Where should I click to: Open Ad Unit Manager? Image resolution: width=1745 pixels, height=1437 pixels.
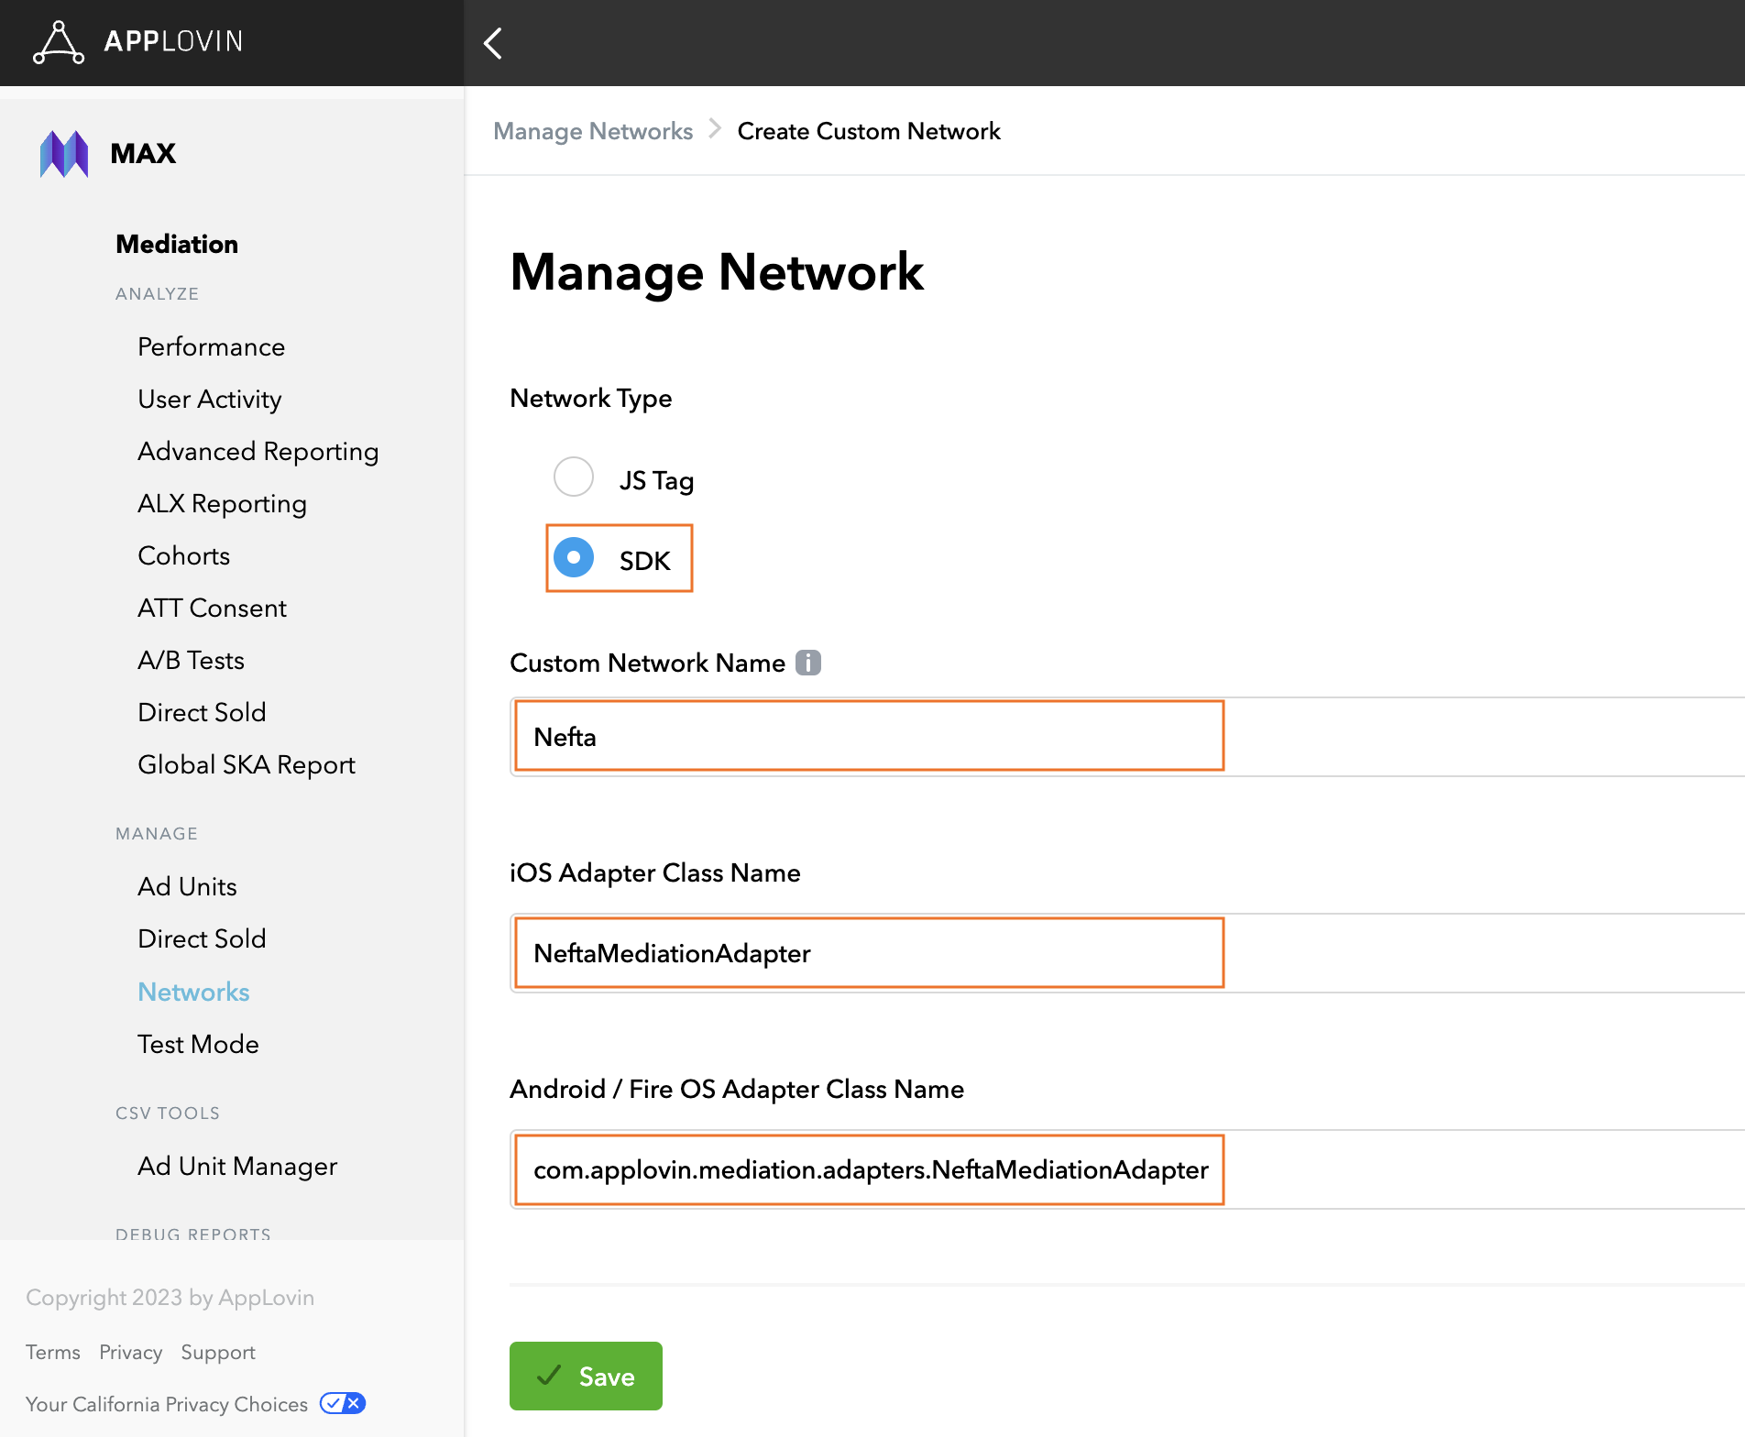click(x=238, y=1166)
